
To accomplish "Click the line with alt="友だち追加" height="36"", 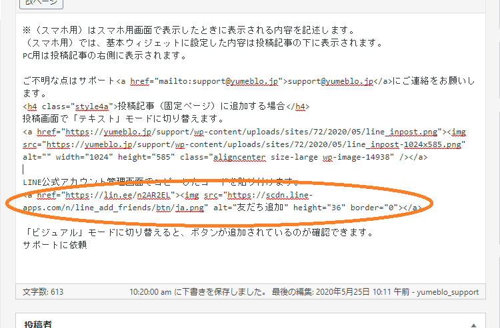I will (x=222, y=208).
